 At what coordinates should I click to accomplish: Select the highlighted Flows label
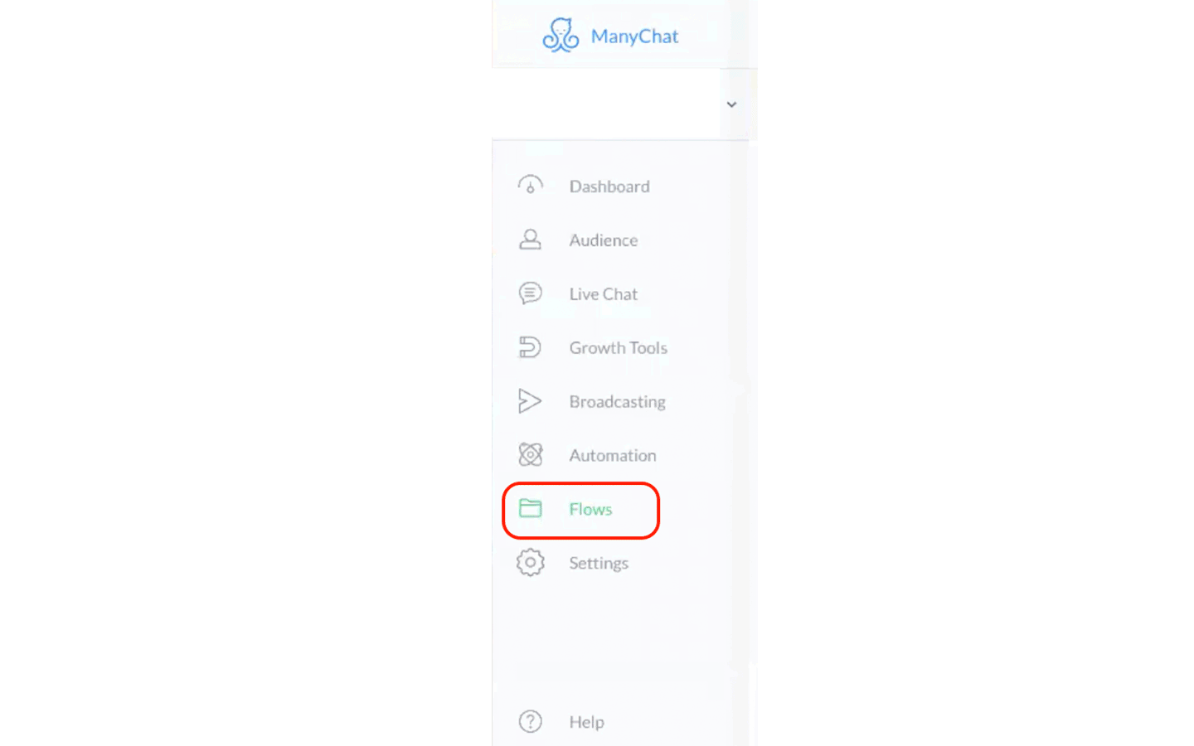[590, 509]
